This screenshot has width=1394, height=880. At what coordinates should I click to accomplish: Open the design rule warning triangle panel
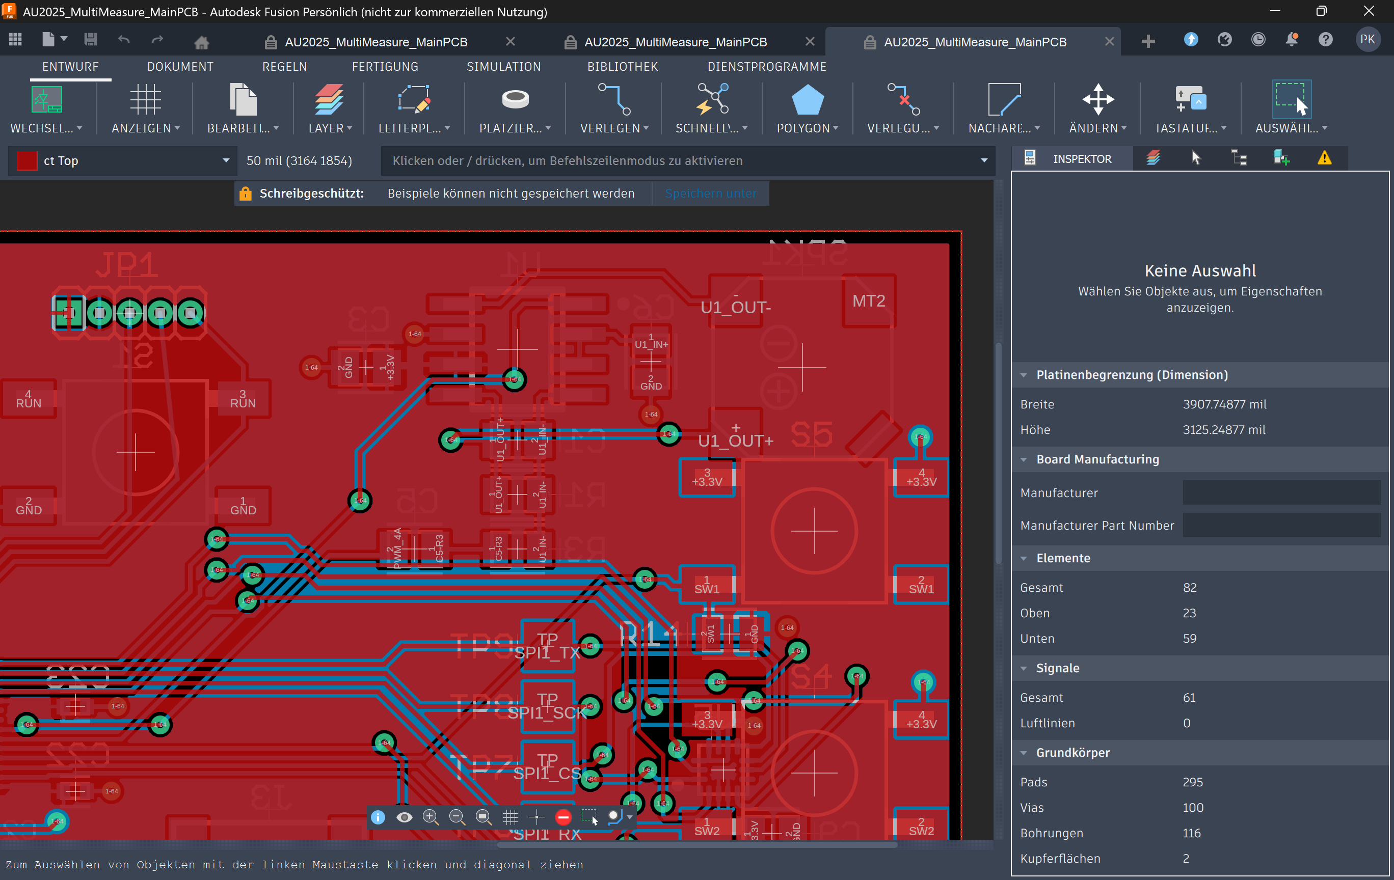1324,158
